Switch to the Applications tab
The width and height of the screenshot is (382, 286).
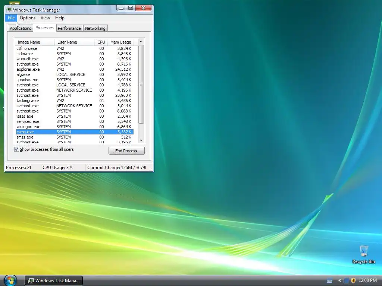coord(21,28)
